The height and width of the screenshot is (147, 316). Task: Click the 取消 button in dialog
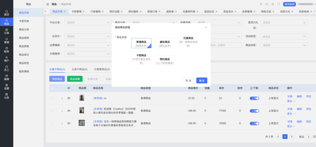[188, 81]
